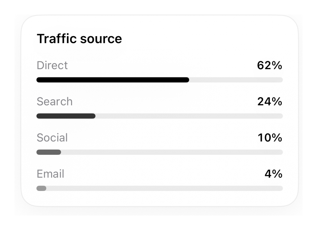Select the Direct label

52,65
